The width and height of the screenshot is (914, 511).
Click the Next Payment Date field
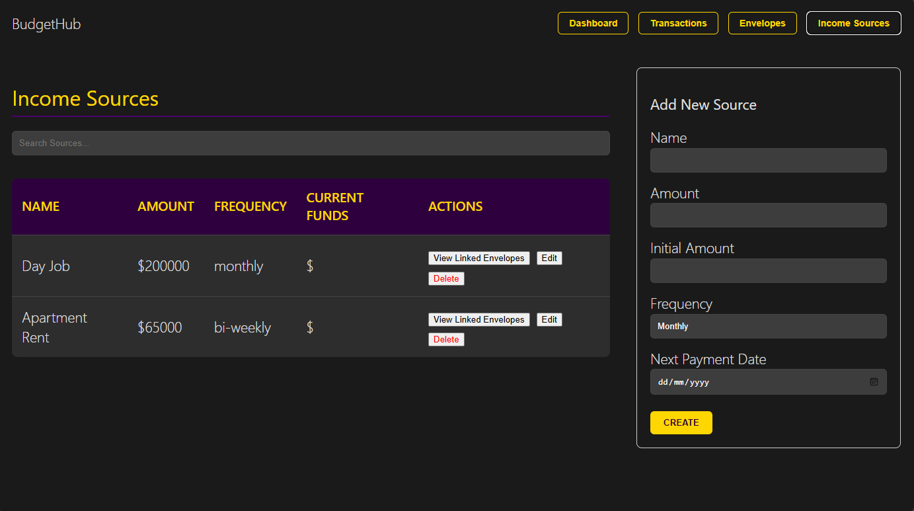[x=760, y=381]
